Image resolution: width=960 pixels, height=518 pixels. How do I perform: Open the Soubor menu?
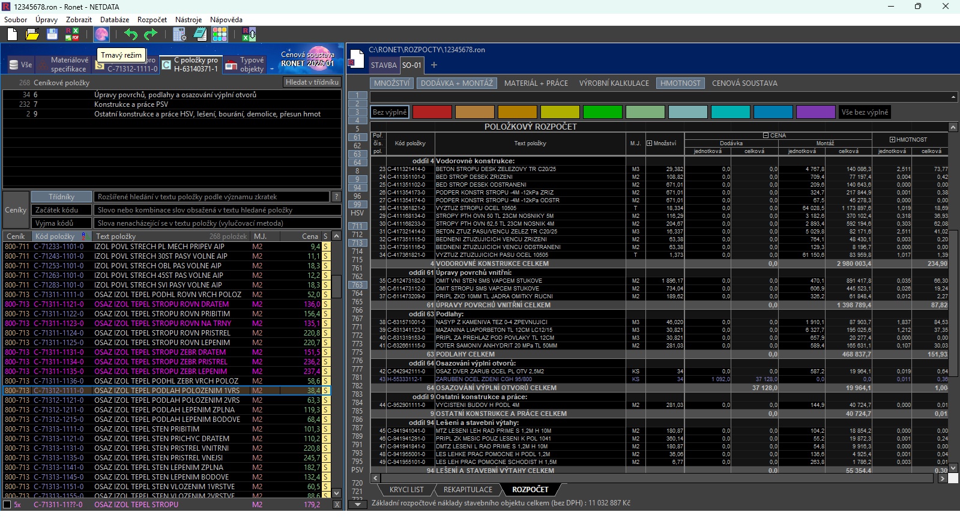16,19
